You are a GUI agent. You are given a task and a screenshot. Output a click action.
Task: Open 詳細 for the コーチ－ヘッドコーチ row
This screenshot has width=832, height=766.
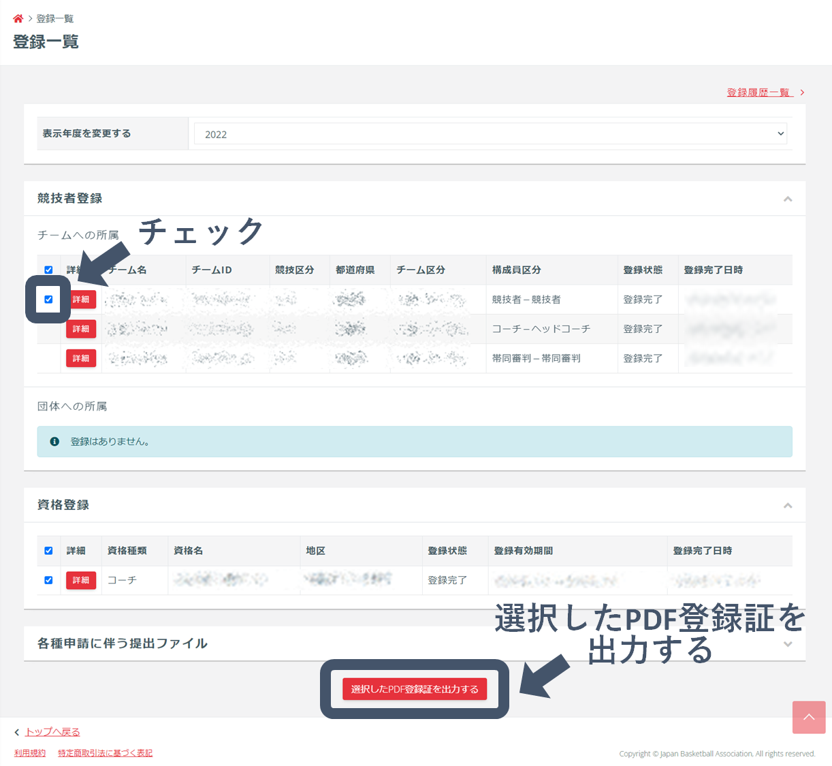pos(81,329)
